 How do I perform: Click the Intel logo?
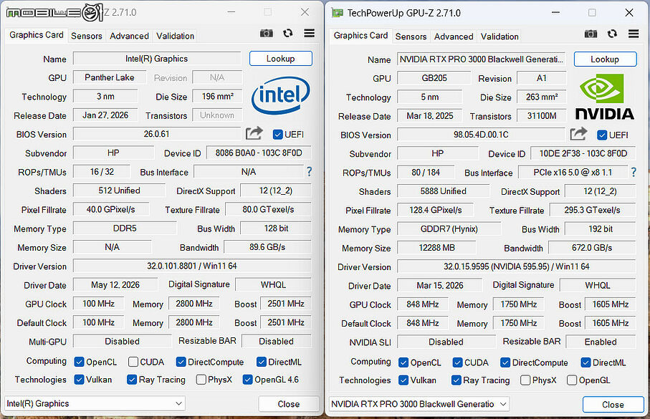280,95
